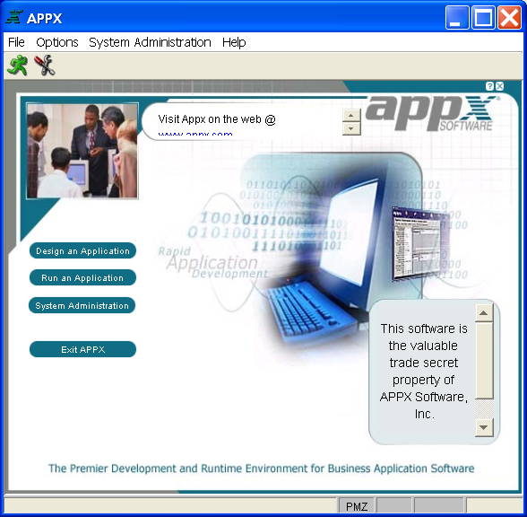The image size is (527, 517).
Task: Click the office team photo thumbnail
Action: [x=82, y=151]
